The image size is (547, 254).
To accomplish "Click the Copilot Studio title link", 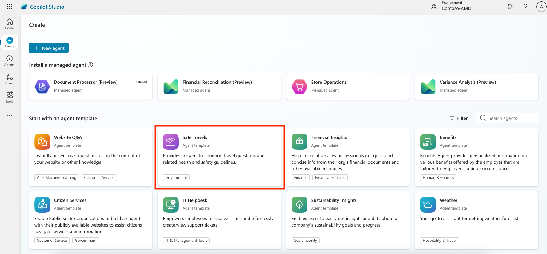I will tap(47, 7).
